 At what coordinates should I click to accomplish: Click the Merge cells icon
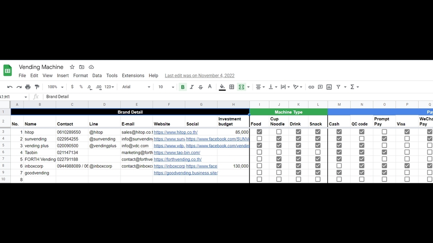[x=241, y=87]
